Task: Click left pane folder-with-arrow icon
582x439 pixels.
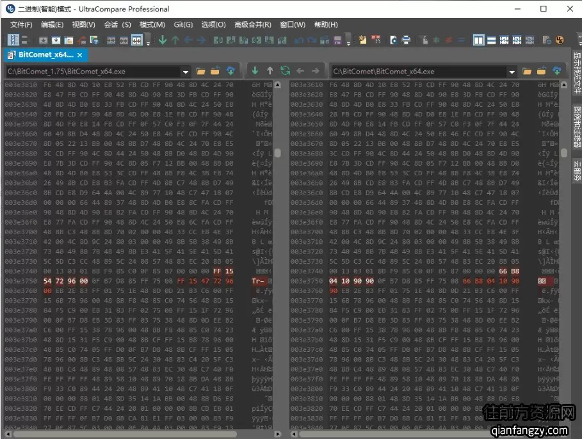Action: coord(215,71)
